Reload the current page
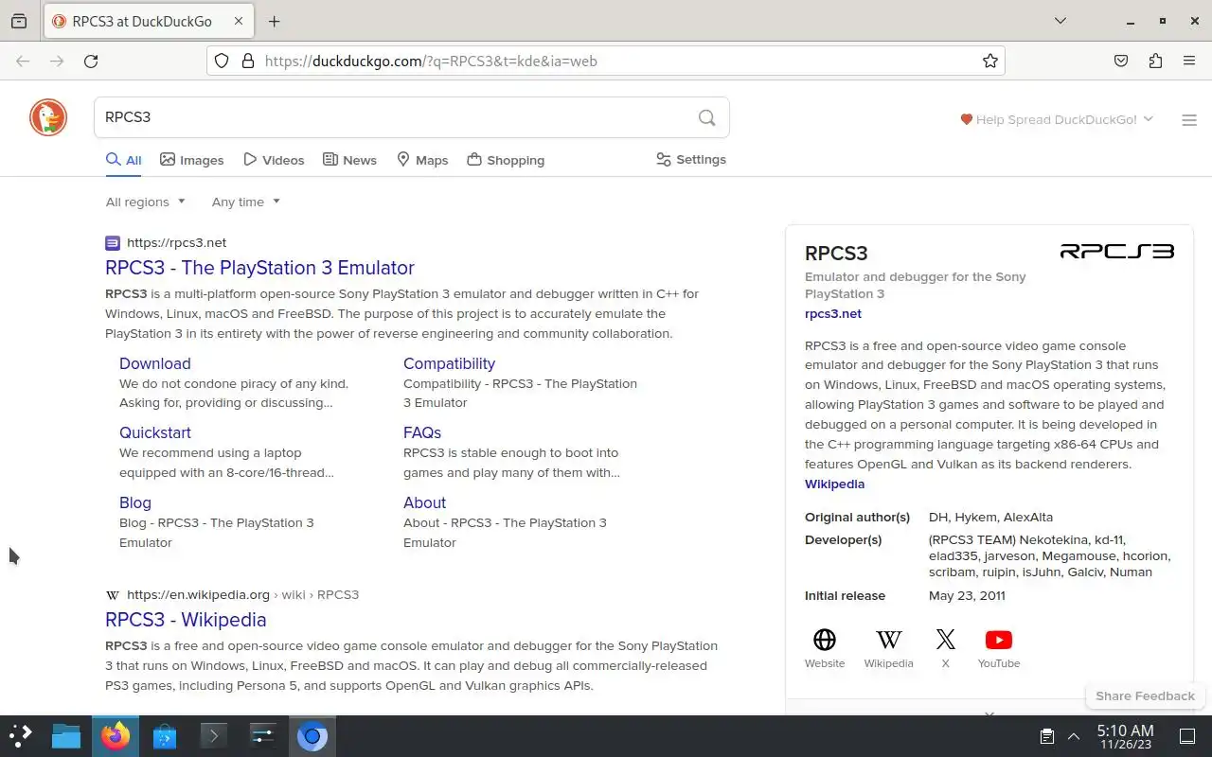The height and width of the screenshot is (757, 1212). (91, 61)
